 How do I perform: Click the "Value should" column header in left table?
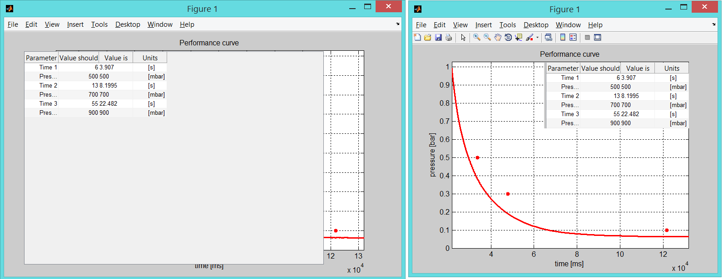point(79,58)
